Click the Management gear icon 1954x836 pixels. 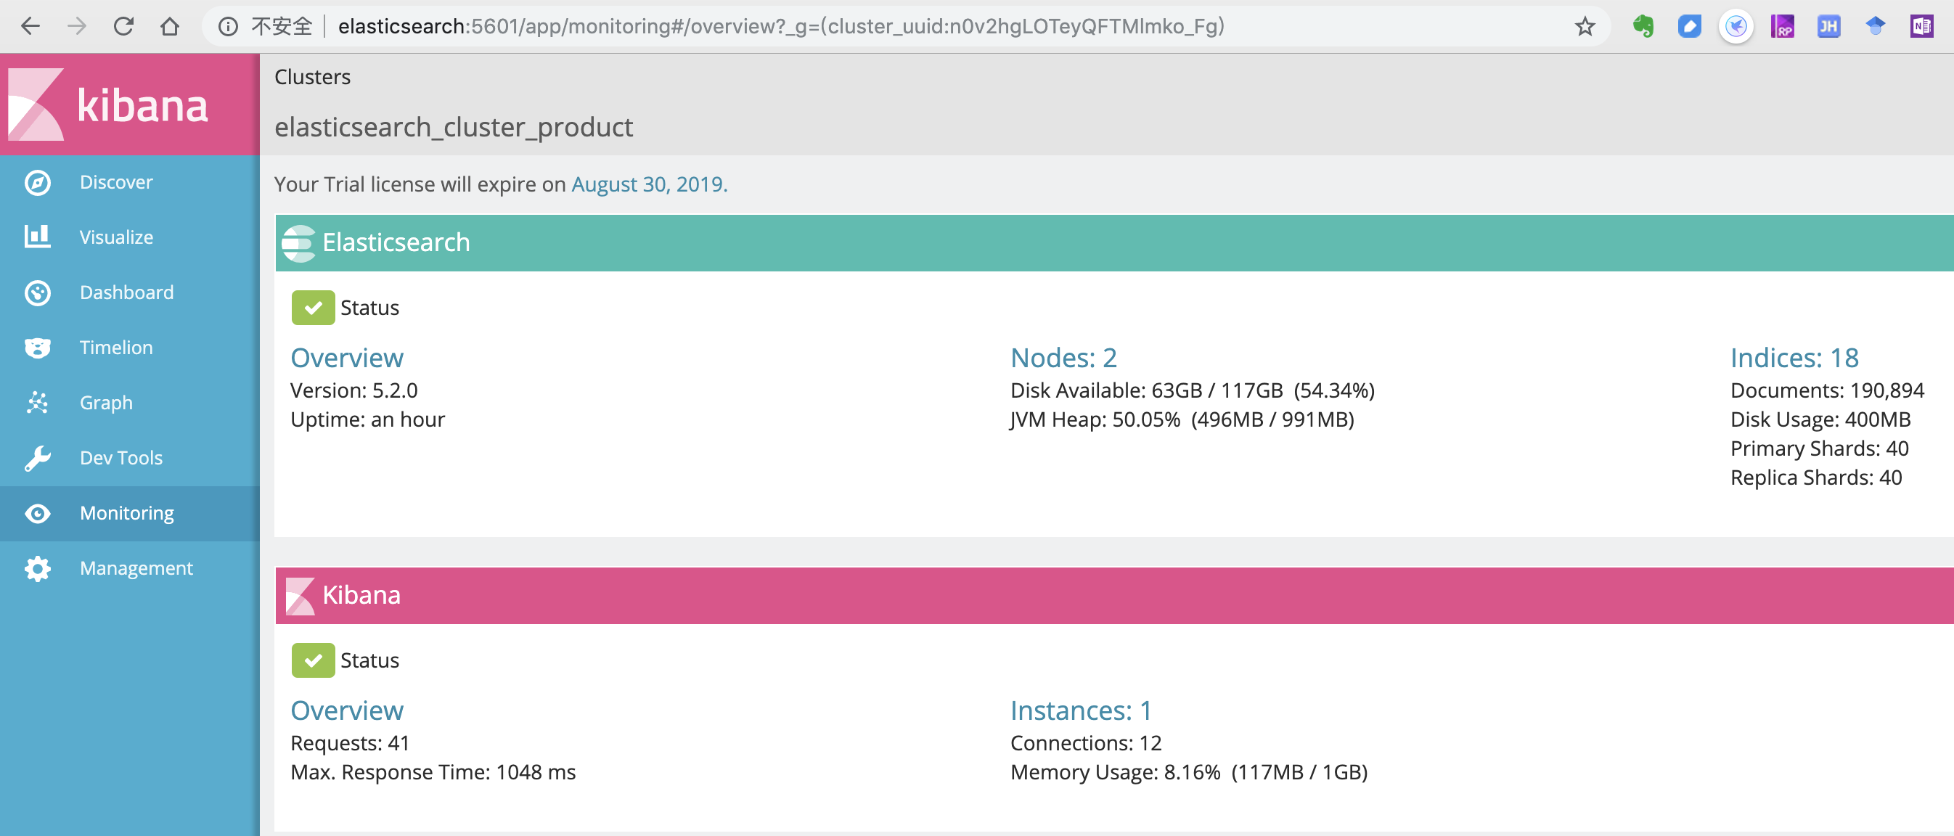click(x=37, y=568)
